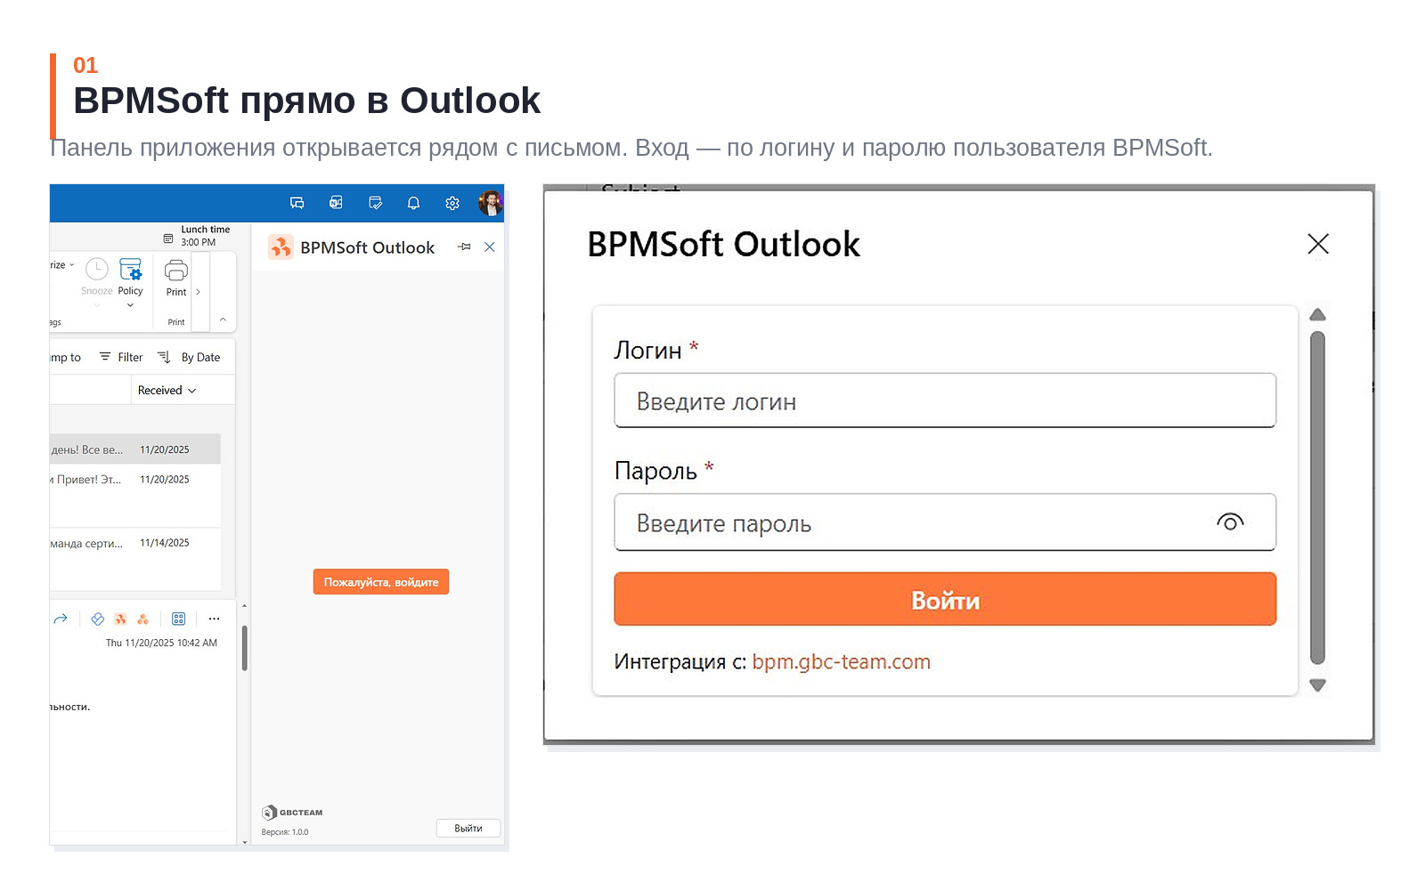Click the orange Войти button

pos(945,599)
